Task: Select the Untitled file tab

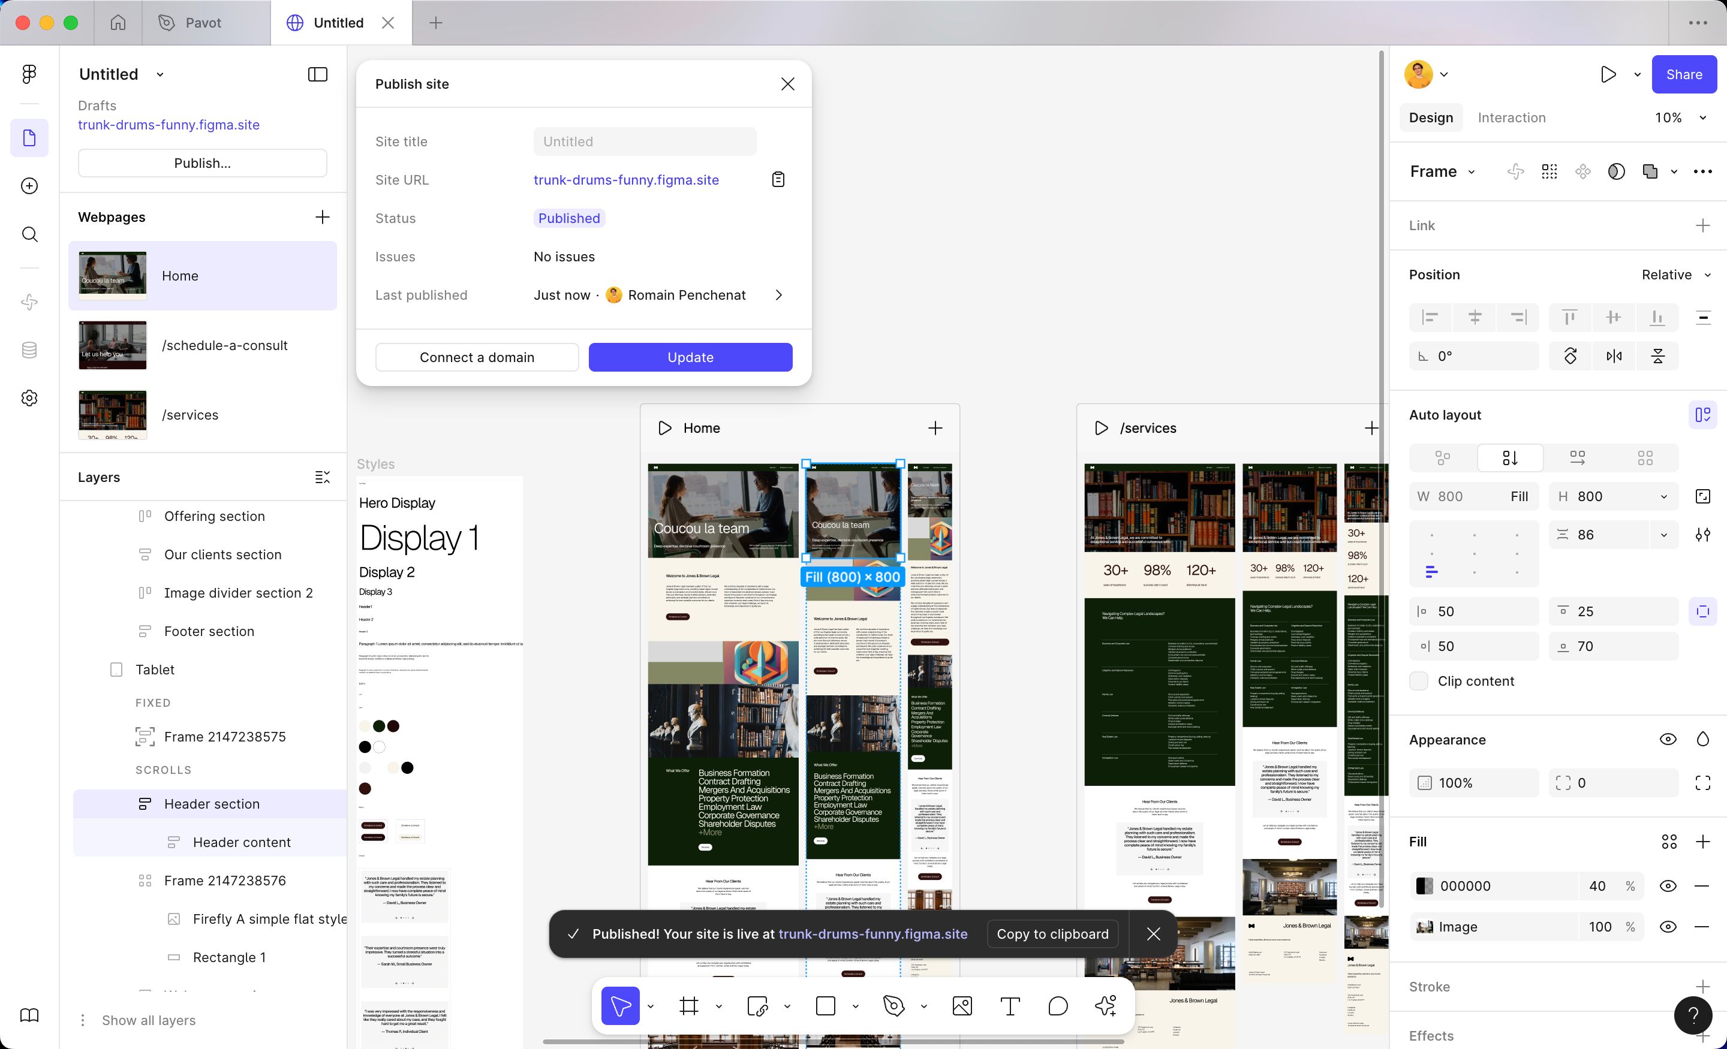Action: (x=339, y=22)
